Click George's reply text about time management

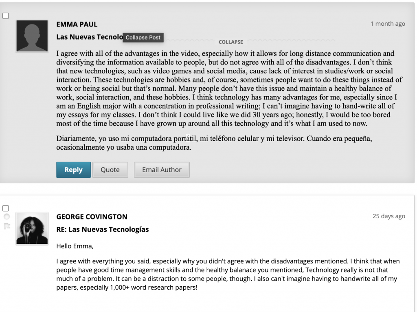228,274
